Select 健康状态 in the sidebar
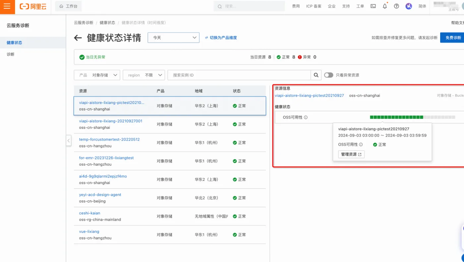The width and height of the screenshot is (464, 262). (x=33, y=43)
